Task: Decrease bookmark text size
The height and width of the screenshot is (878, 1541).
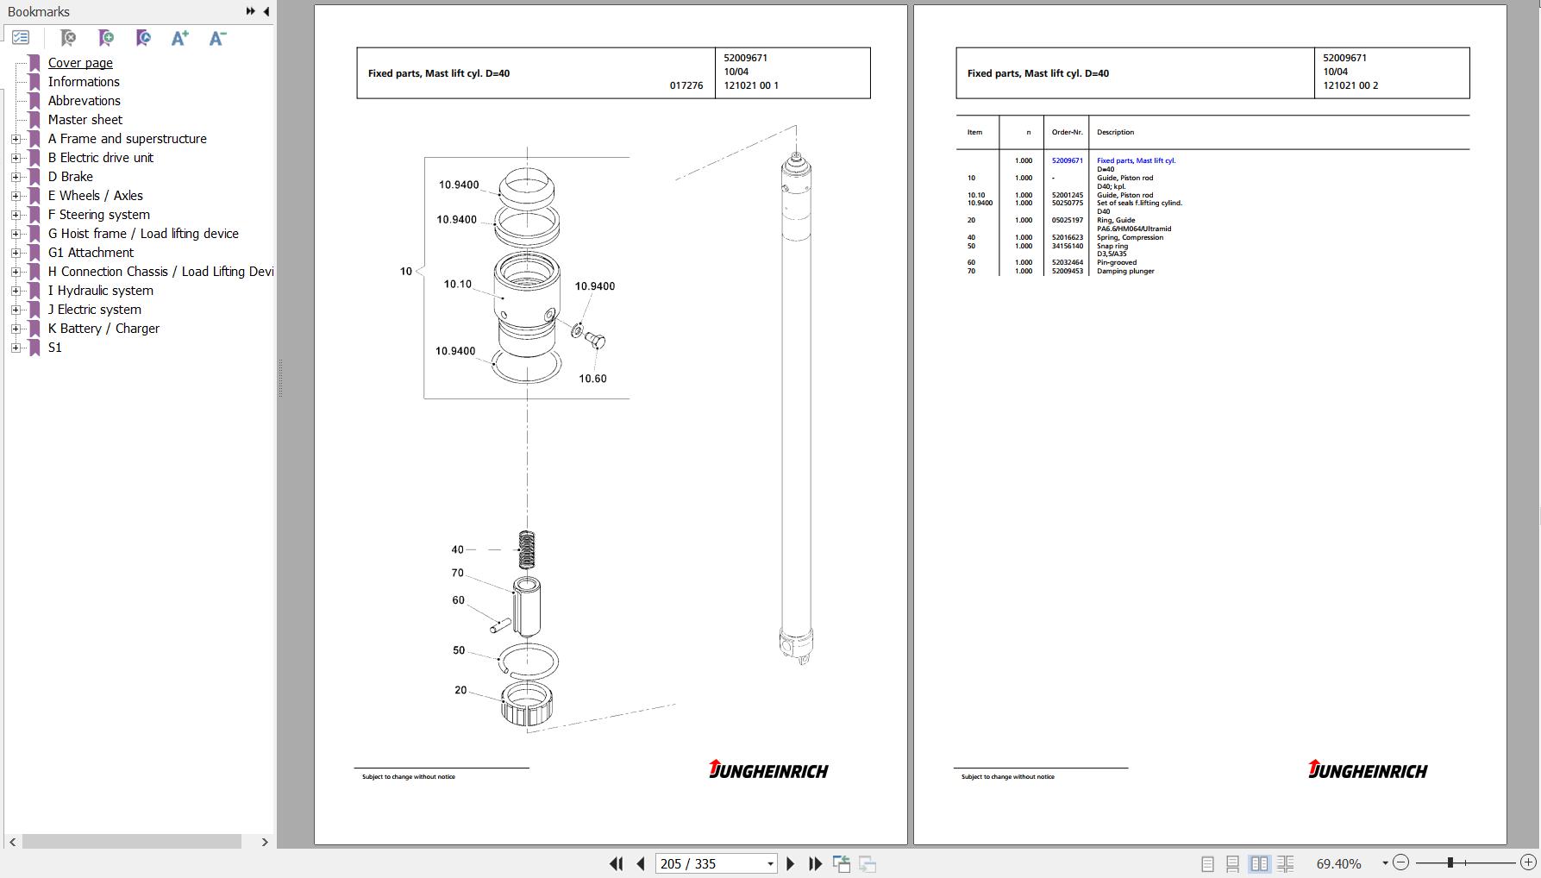Action: pos(217,38)
